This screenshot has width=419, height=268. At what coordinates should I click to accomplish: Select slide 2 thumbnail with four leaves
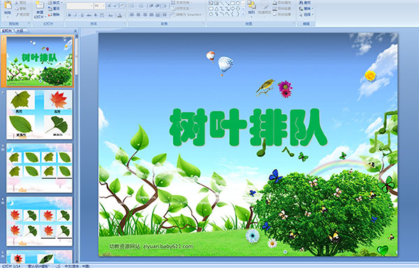[x=39, y=115]
